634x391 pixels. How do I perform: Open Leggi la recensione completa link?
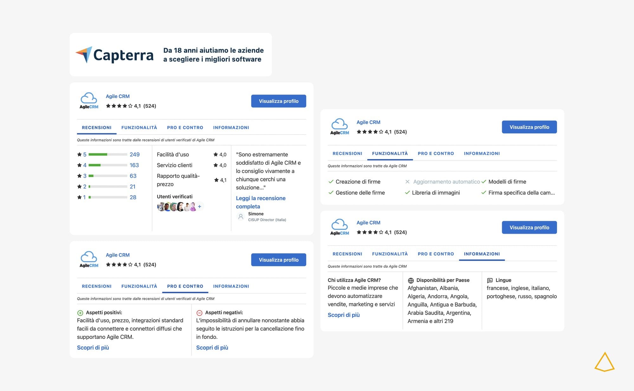point(261,202)
